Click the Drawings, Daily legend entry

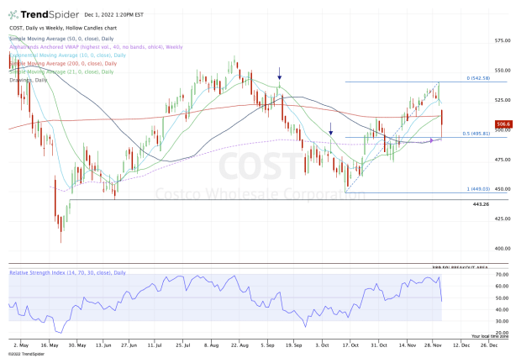click(x=29, y=80)
